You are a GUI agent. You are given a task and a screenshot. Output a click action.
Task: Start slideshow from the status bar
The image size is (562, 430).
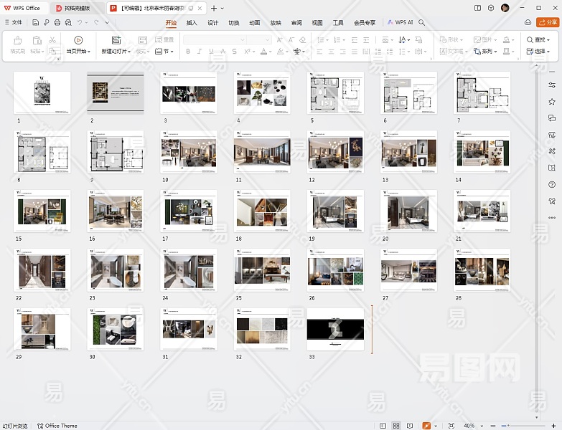pos(427,426)
